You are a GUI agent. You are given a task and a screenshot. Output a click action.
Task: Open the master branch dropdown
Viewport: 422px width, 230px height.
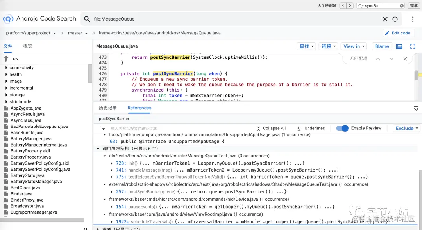(78, 33)
